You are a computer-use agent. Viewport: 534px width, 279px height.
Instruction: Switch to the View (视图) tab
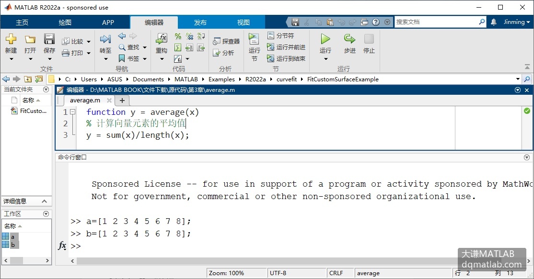(243, 22)
